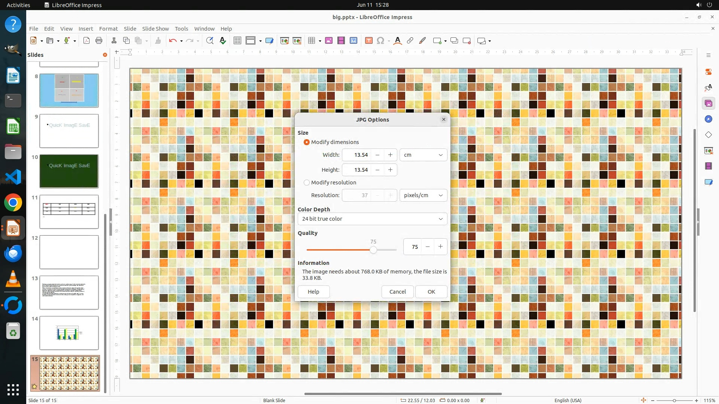
Task: Close the Slides panel with red button
Action: pos(105,55)
